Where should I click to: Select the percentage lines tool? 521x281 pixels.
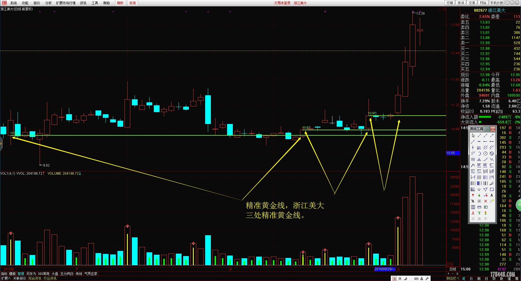pyautogui.click(x=473, y=171)
